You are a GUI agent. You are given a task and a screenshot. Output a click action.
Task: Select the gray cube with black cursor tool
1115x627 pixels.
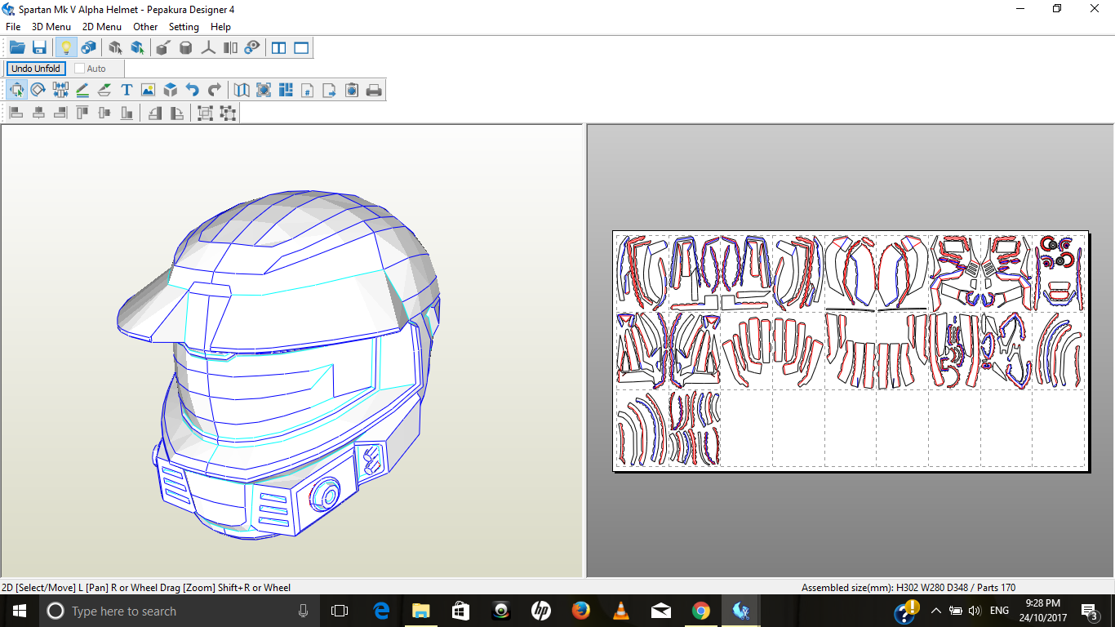[x=115, y=48]
